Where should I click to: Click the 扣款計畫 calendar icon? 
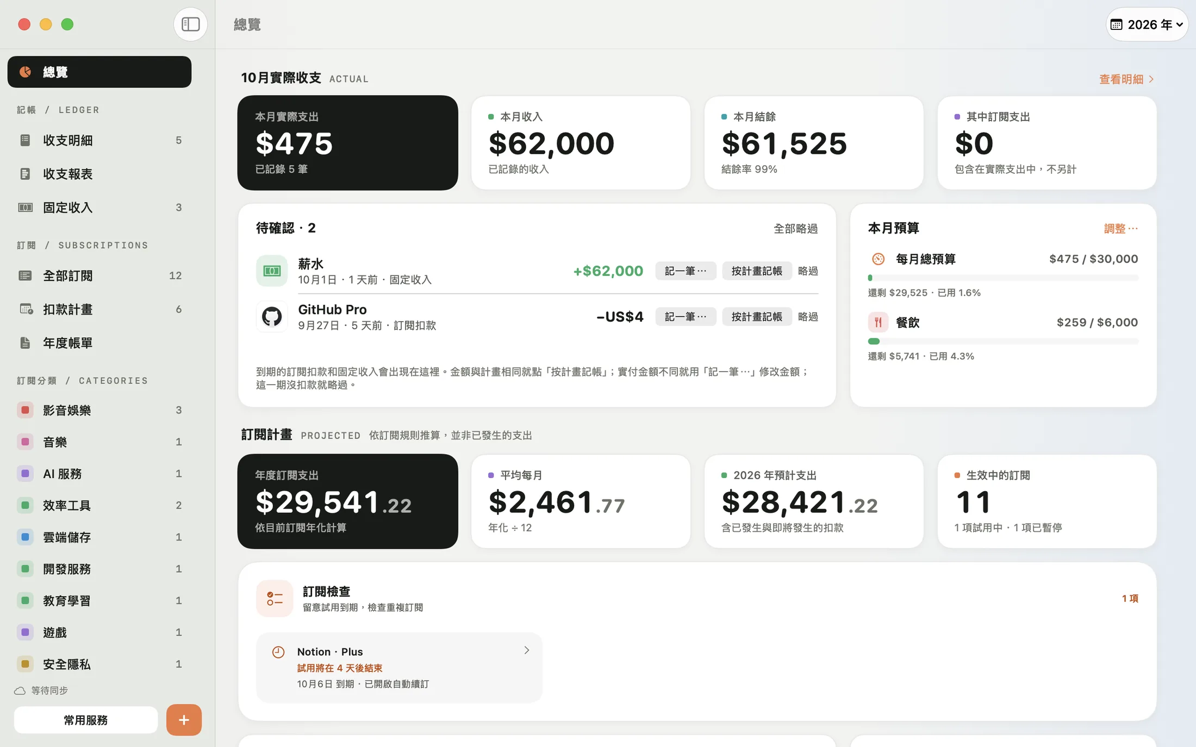tap(26, 309)
